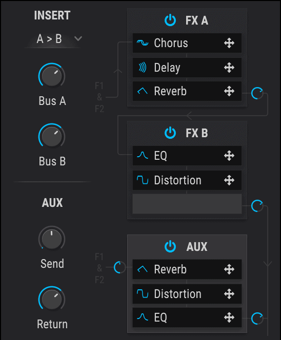Click the move handle on AUX Reverb
This screenshot has width=281, height=340.
(229, 269)
